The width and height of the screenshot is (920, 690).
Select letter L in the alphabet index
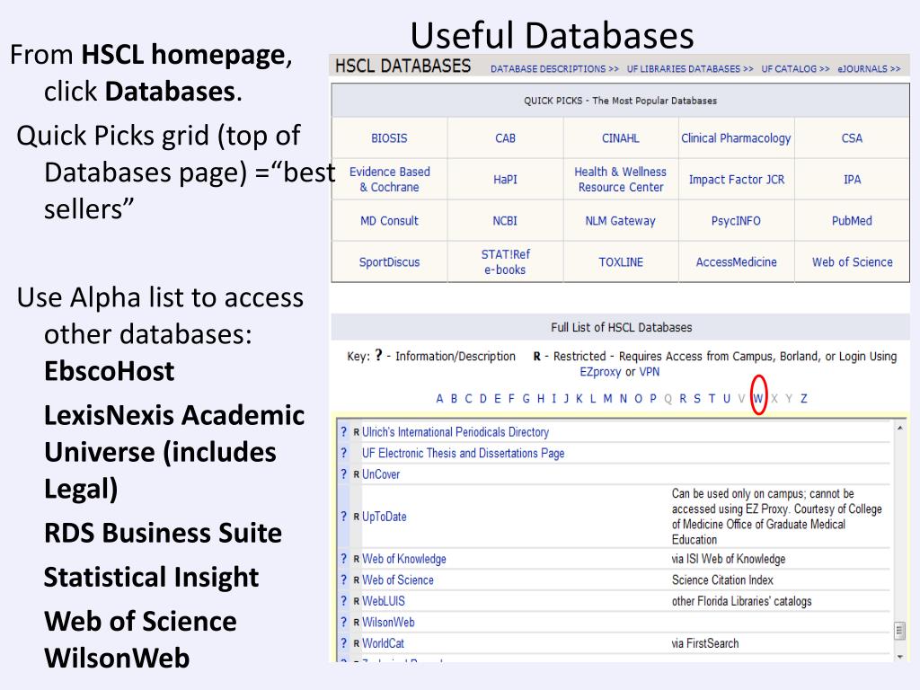(593, 399)
